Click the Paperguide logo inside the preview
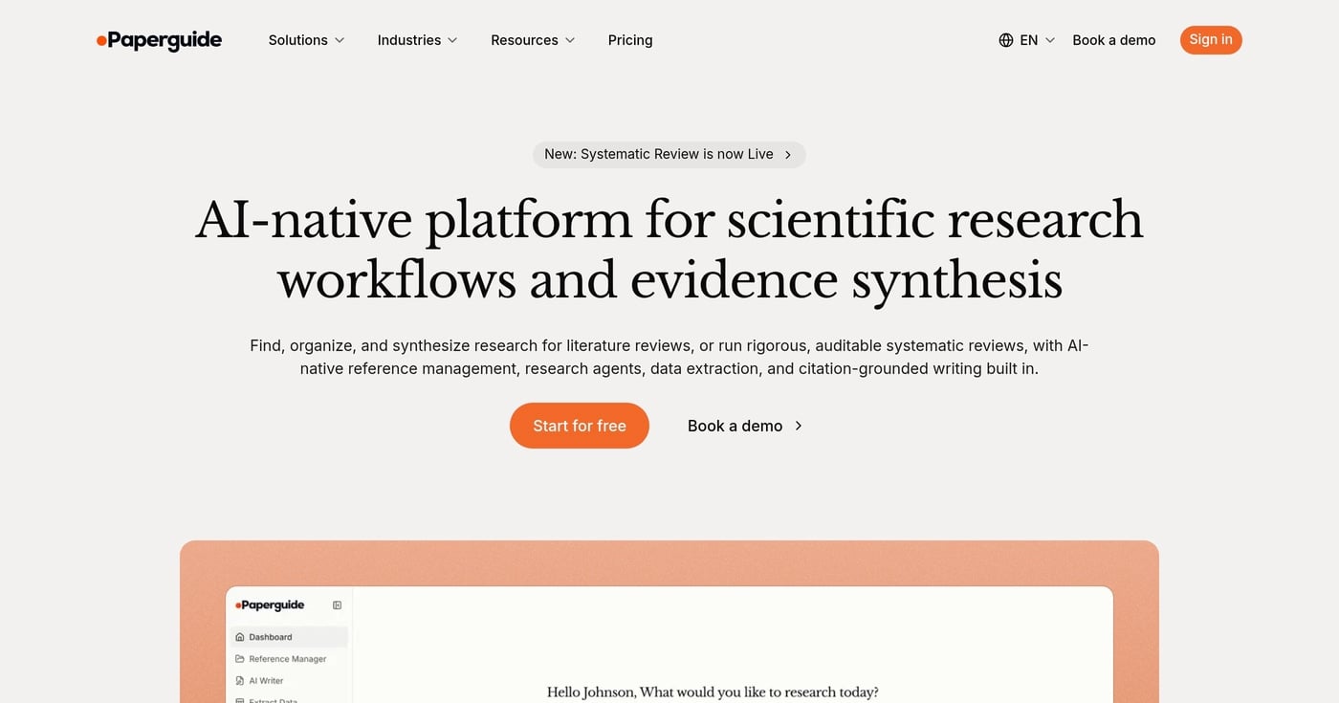The image size is (1339, 703). point(270,604)
